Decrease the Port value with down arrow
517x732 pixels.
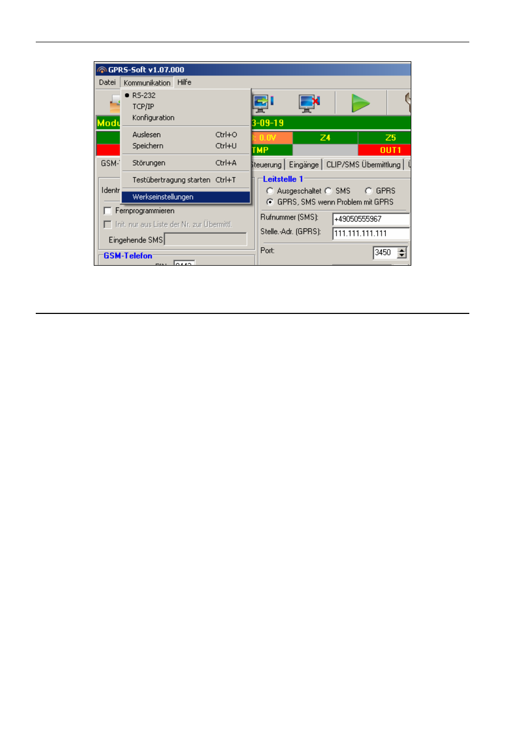[x=402, y=255]
